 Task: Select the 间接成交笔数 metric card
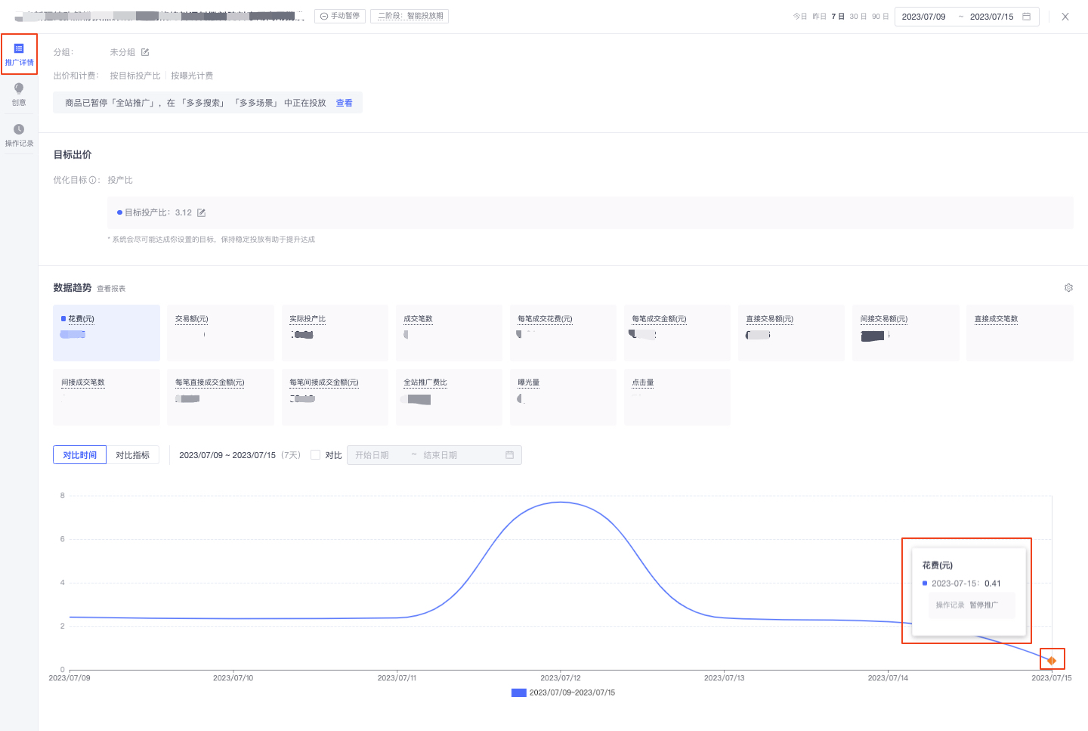click(x=107, y=397)
